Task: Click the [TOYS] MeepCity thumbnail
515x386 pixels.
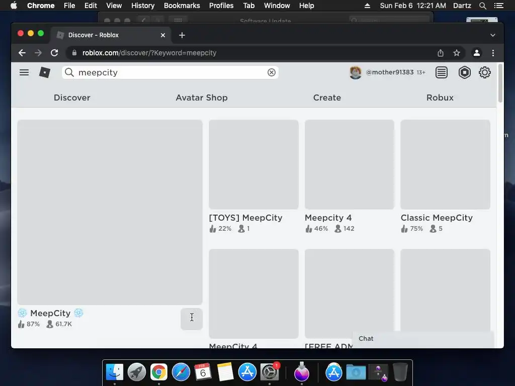Action: (x=253, y=164)
